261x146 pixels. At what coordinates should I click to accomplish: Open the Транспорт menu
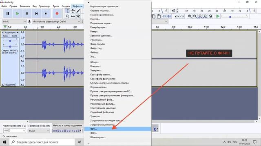pos(44,6)
